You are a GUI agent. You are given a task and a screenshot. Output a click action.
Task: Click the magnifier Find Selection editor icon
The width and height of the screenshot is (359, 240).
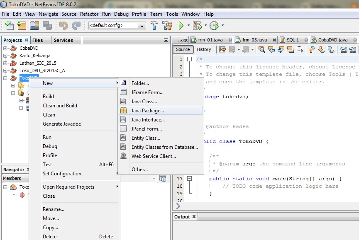(x=262, y=49)
